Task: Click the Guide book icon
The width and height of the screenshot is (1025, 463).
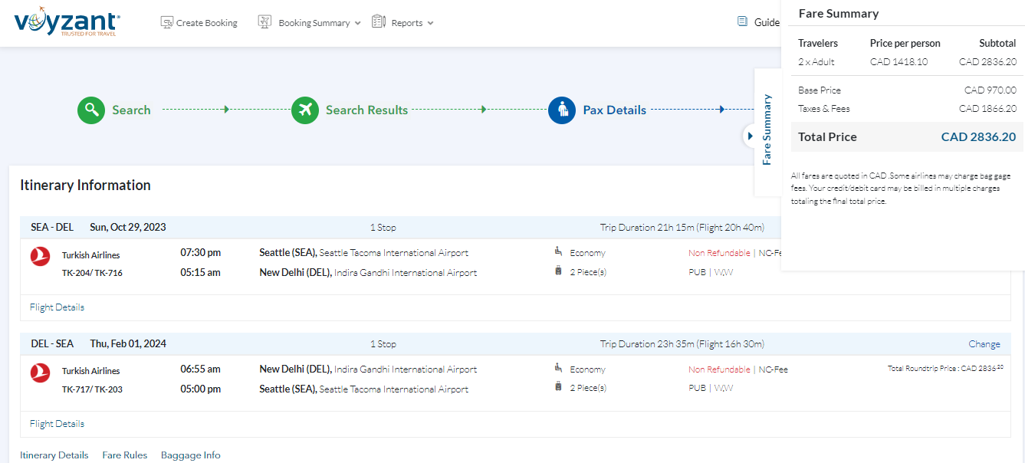Action: click(742, 21)
